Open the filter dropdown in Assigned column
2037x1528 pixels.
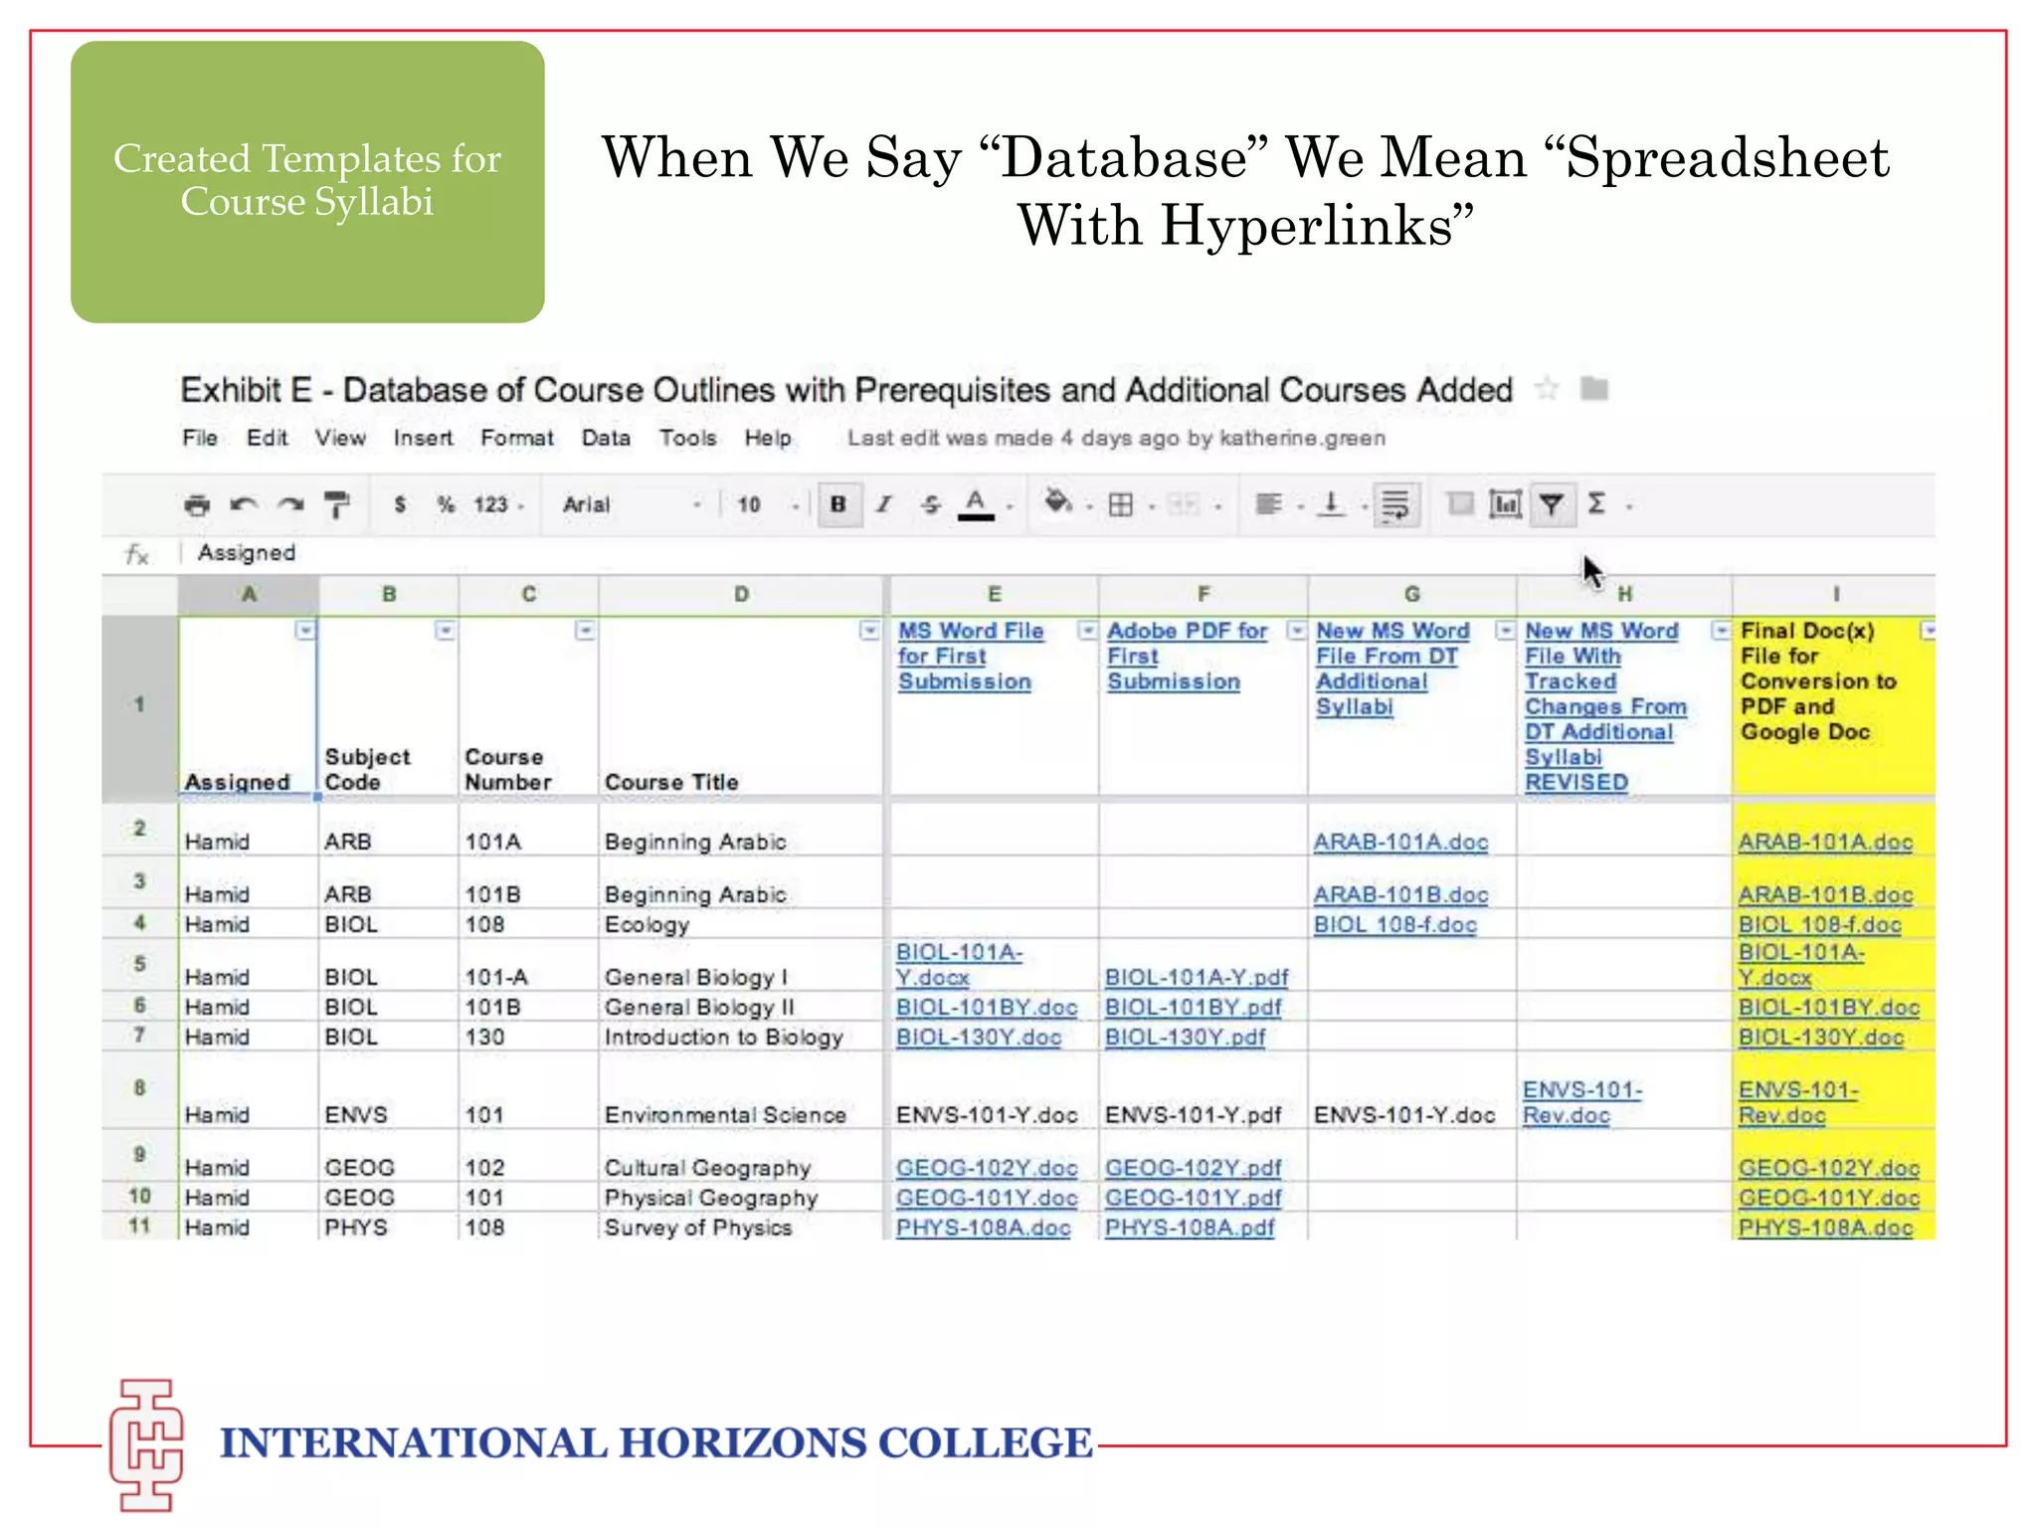click(x=305, y=631)
